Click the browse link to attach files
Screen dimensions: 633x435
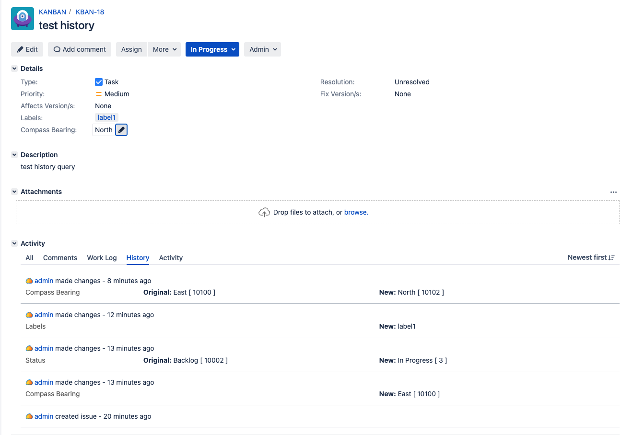click(x=356, y=212)
